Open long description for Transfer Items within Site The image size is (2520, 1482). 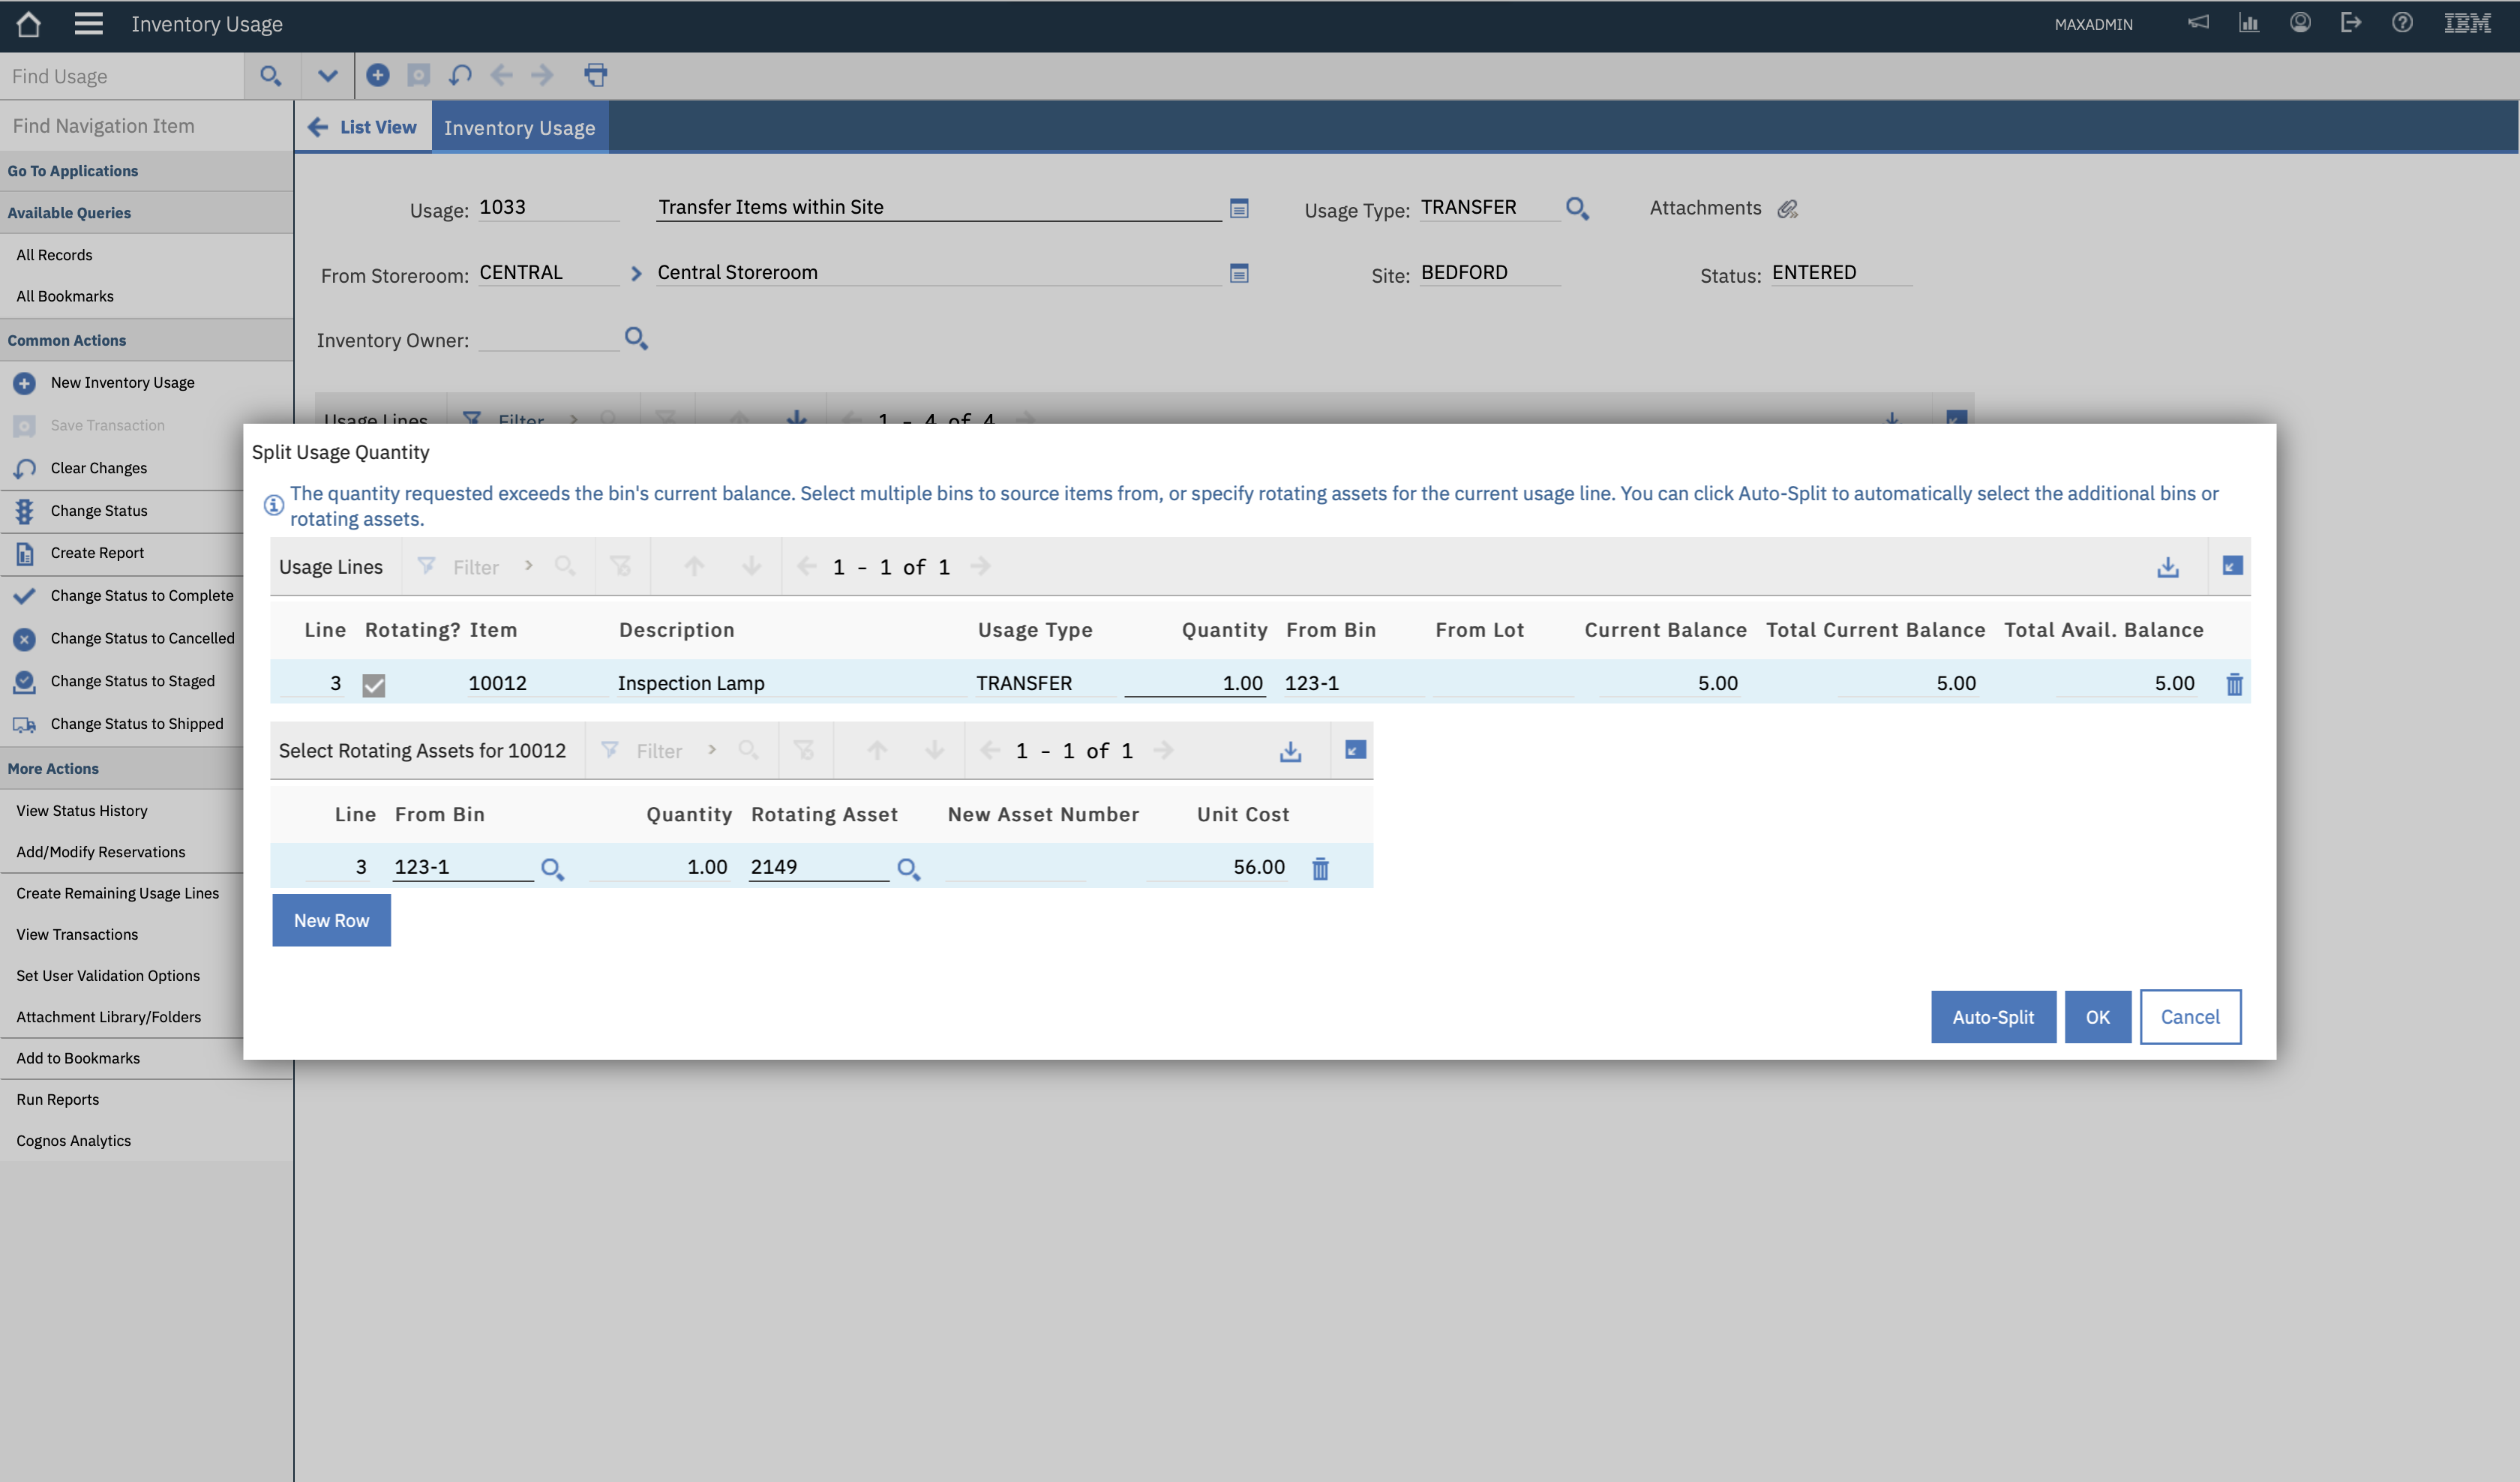pyautogui.click(x=1239, y=209)
